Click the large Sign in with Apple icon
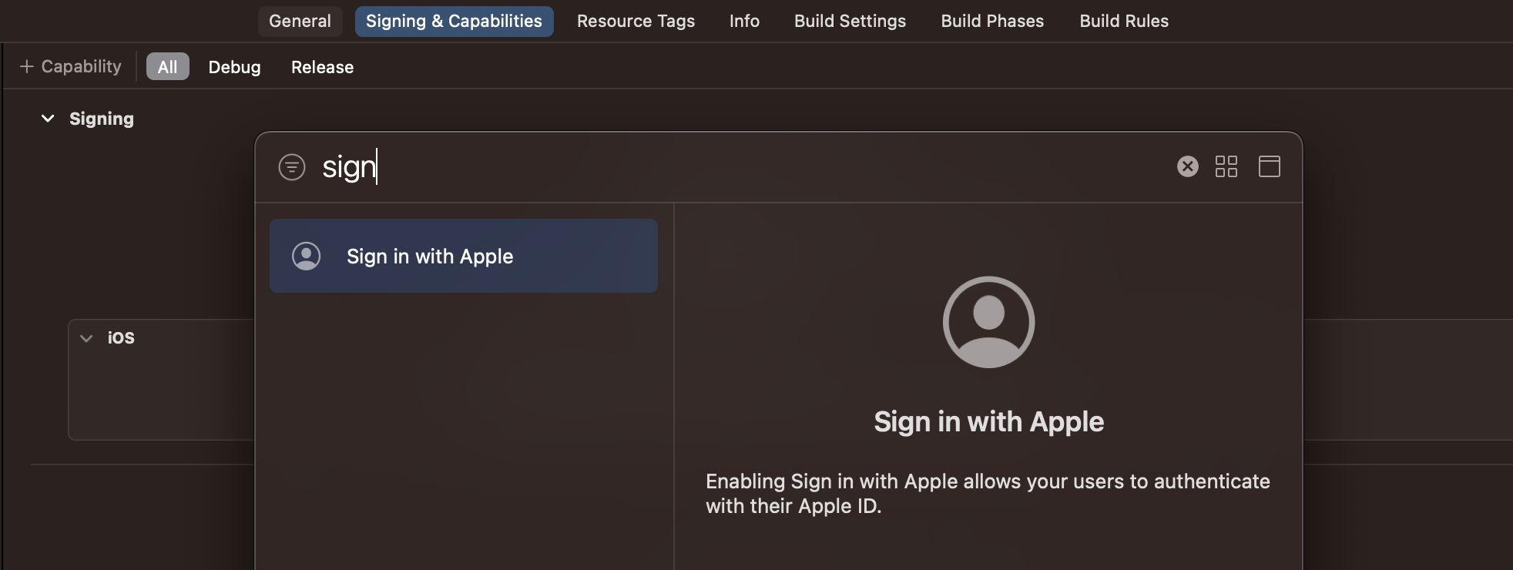1513x570 pixels. [988, 322]
